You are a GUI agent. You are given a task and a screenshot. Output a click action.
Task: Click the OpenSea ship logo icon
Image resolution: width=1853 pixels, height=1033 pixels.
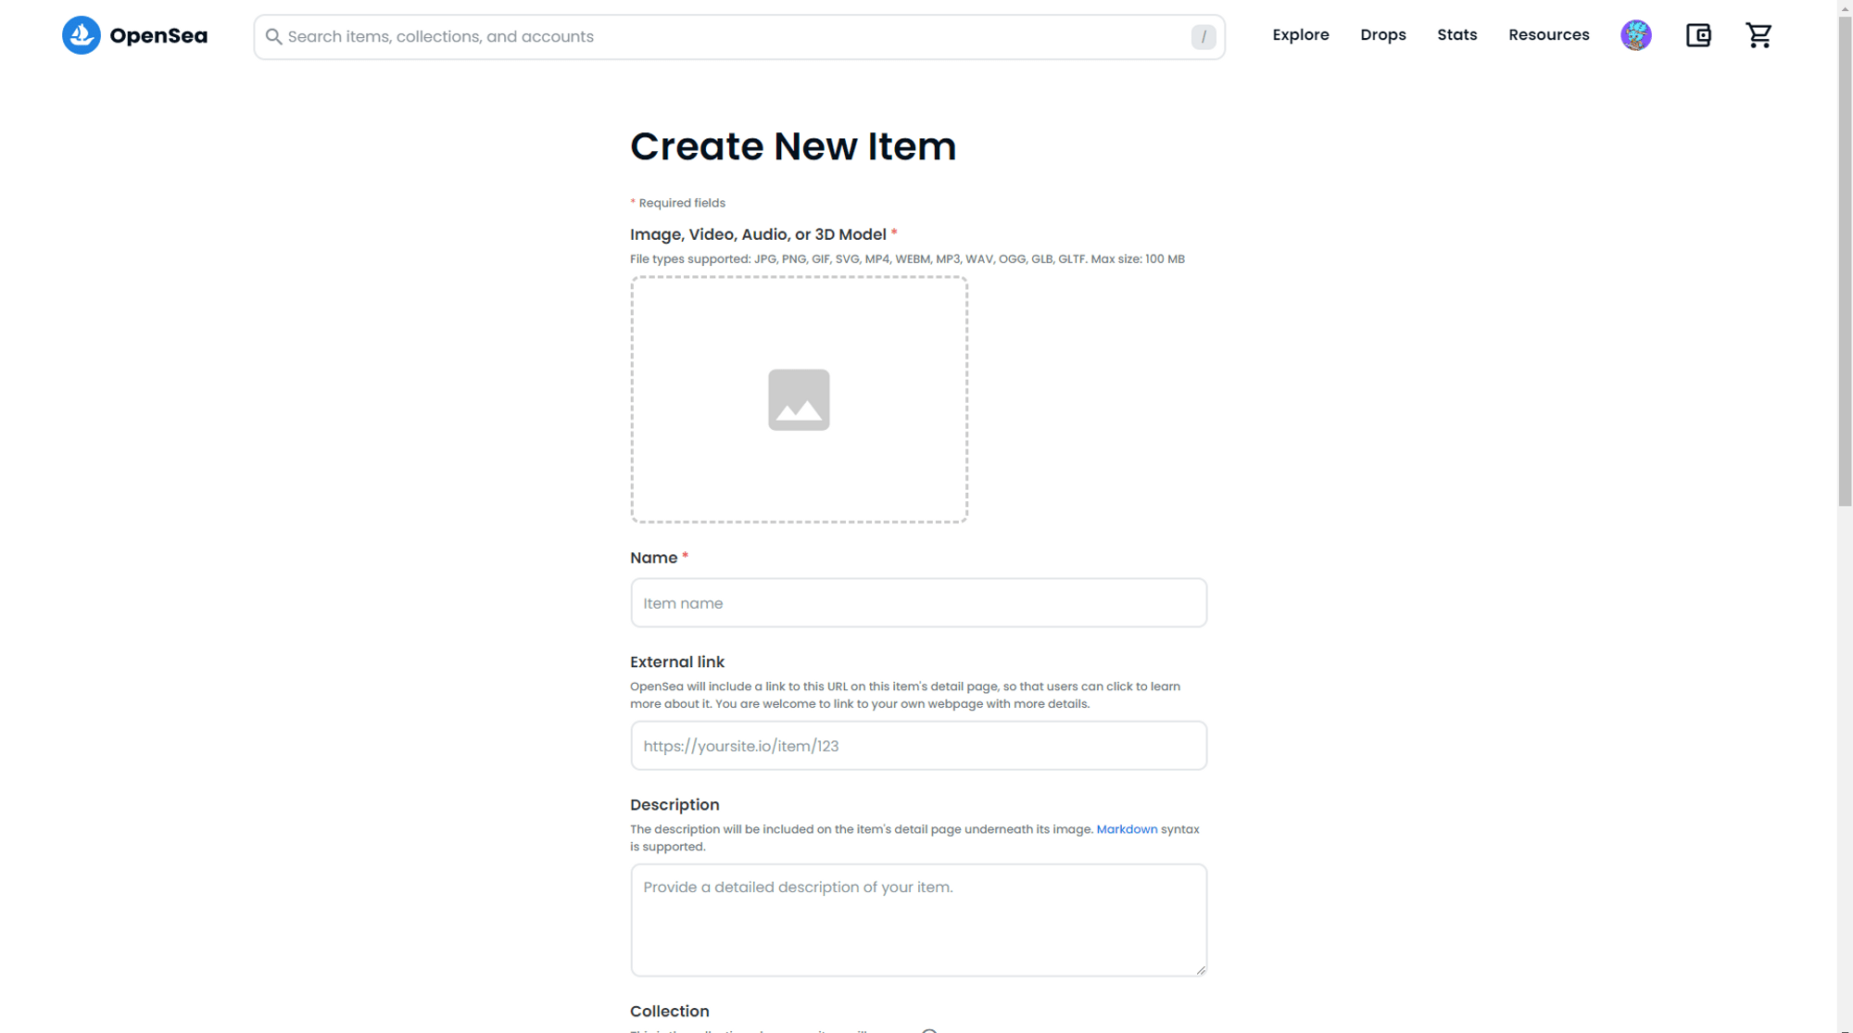[x=82, y=35]
